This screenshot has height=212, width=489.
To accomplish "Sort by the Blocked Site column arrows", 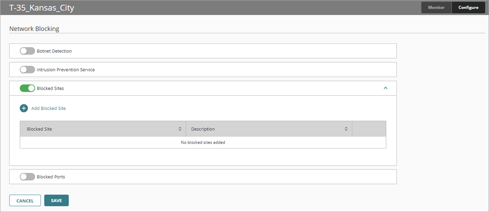I will tap(180, 129).
